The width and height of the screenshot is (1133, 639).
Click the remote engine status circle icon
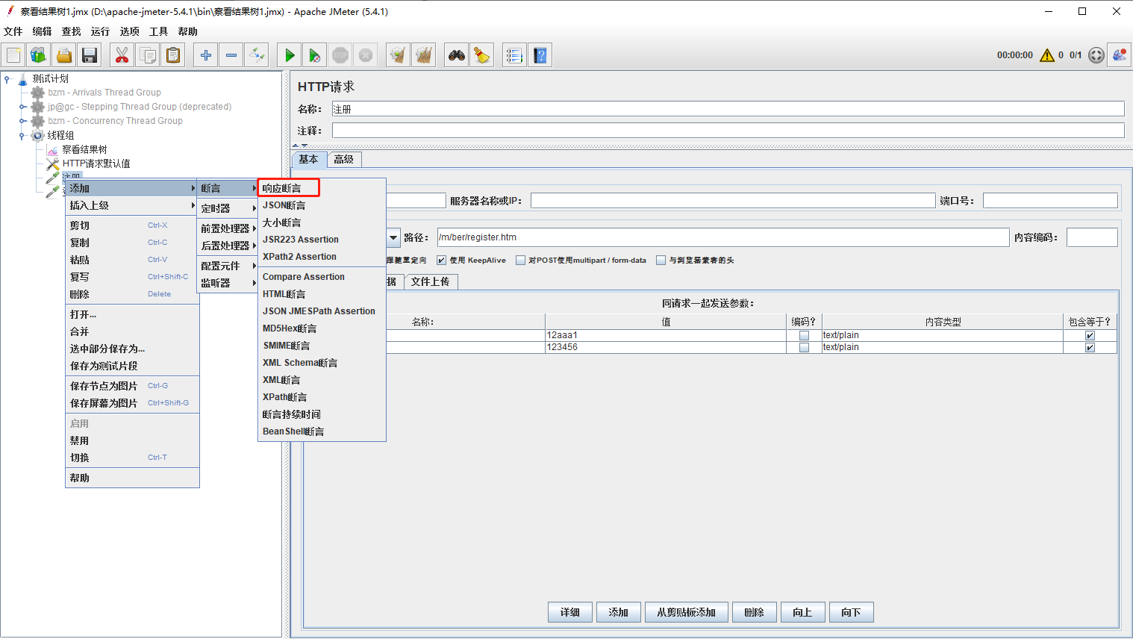click(x=1096, y=55)
